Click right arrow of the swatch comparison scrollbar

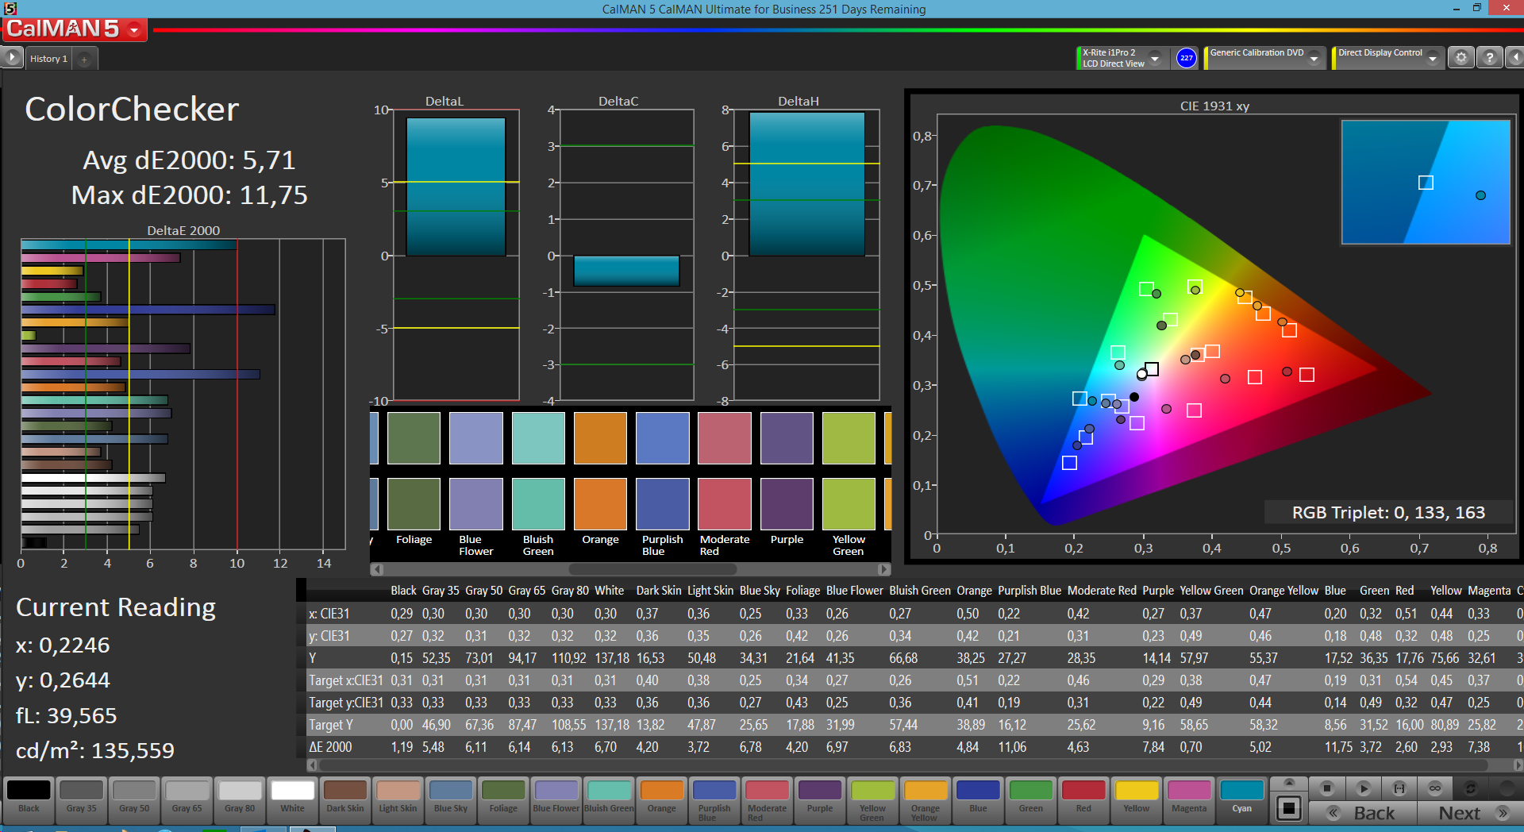pos(883,569)
